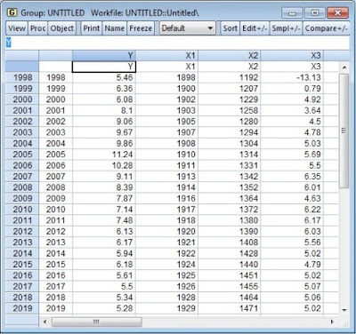This screenshot has height=334, width=356.
Task: Select row header 2010
Action: 22,210
